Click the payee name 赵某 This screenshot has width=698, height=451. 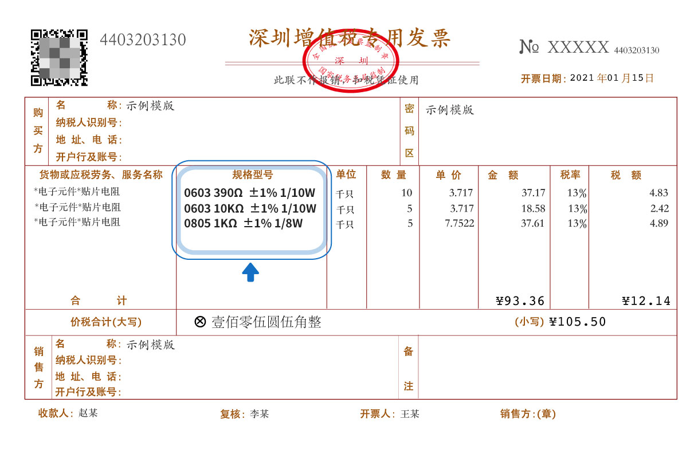(x=88, y=413)
